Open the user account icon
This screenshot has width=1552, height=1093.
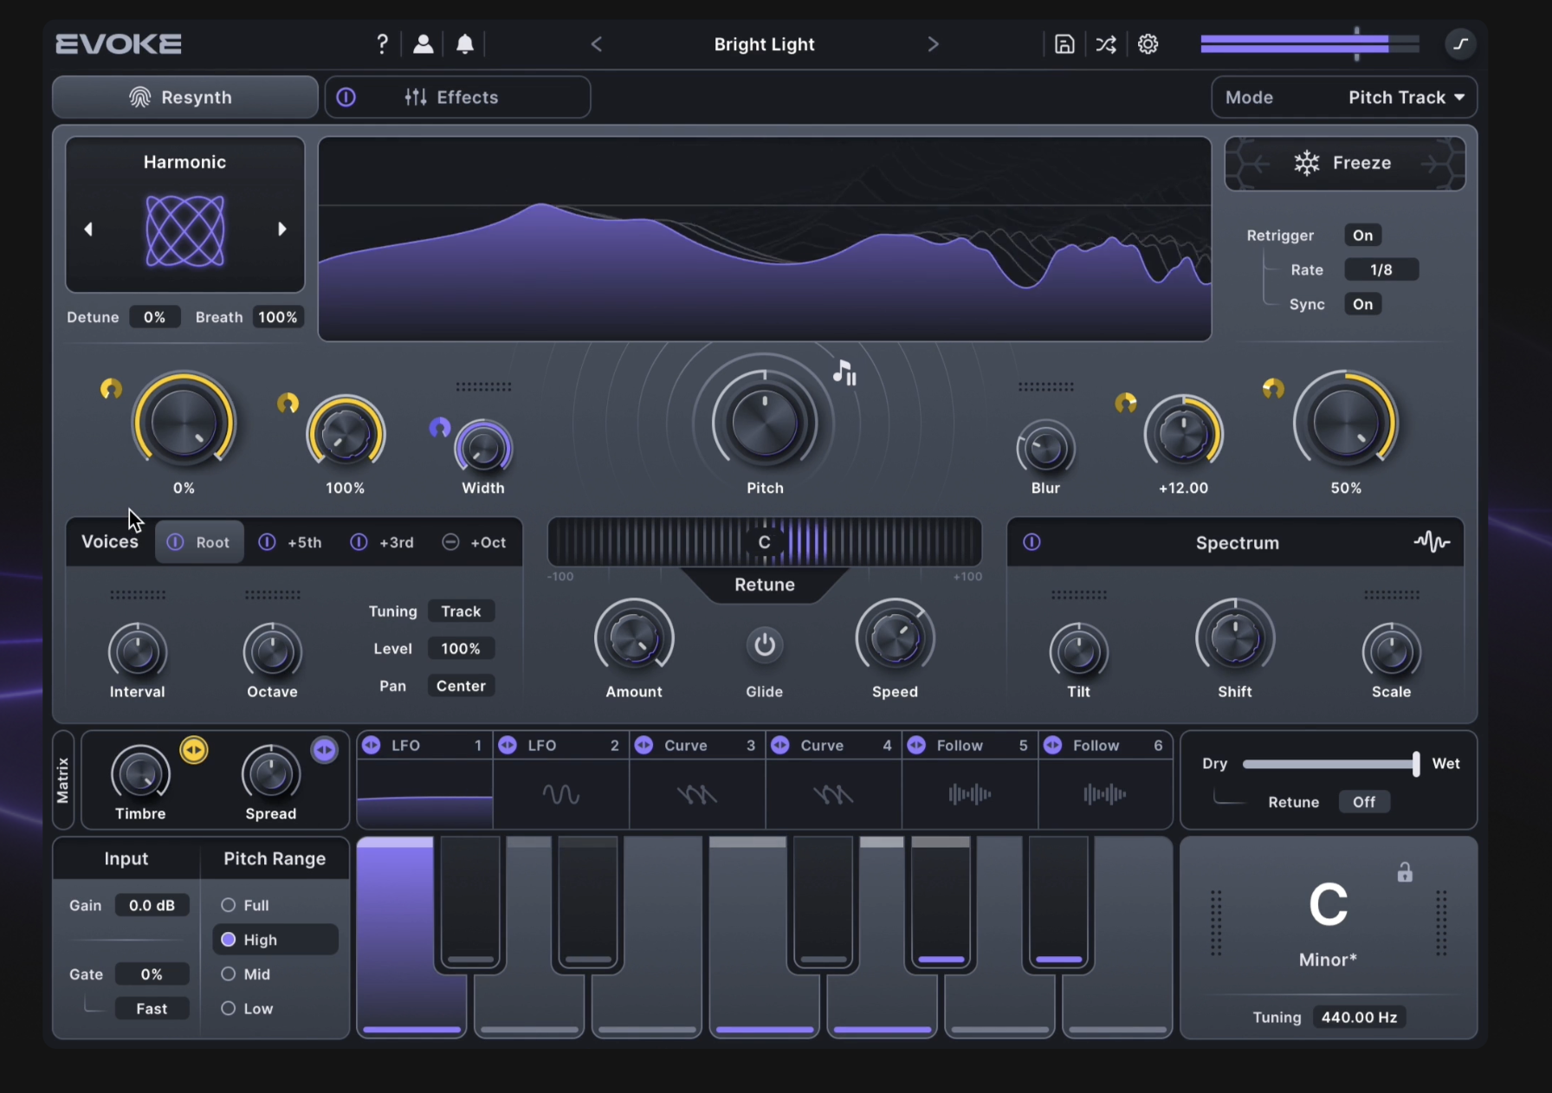coord(423,44)
